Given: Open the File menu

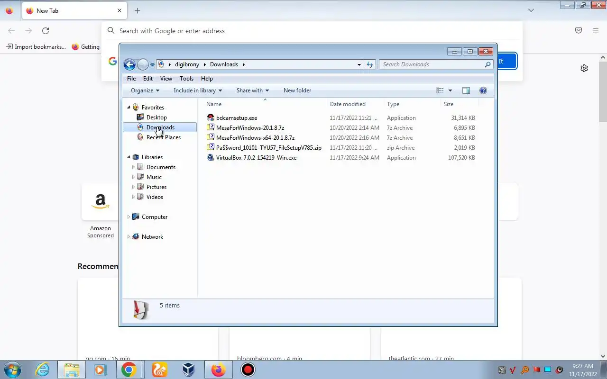Looking at the screenshot, I should (x=131, y=79).
